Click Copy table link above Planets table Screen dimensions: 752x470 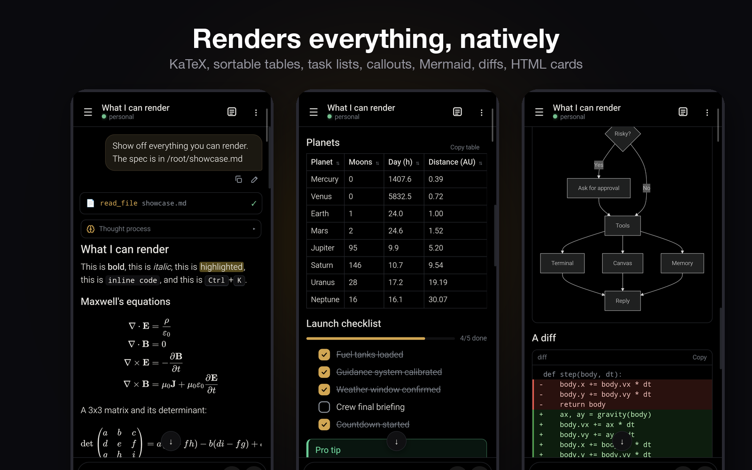(465, 147)
